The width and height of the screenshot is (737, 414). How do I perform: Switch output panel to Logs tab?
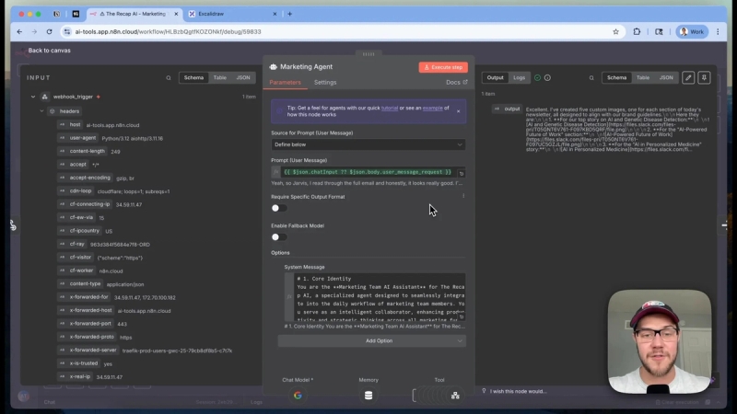[x=519, y=77]
